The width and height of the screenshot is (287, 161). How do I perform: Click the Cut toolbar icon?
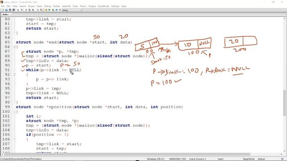tap(26, 10)
